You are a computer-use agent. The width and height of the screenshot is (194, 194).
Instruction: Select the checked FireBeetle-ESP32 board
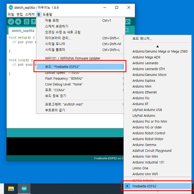[157, 186]
